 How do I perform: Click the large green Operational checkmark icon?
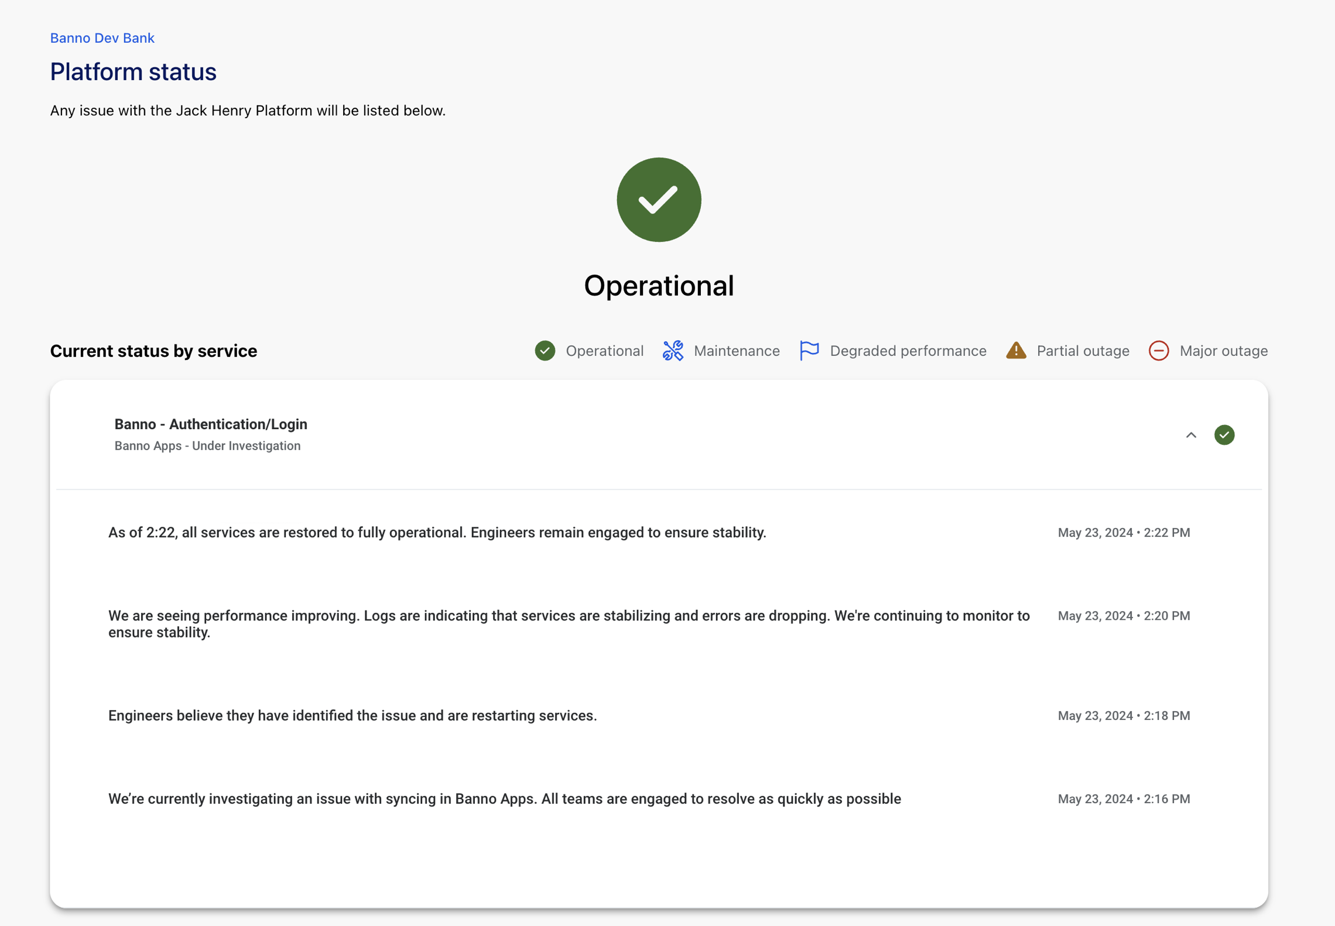[659, 200]
